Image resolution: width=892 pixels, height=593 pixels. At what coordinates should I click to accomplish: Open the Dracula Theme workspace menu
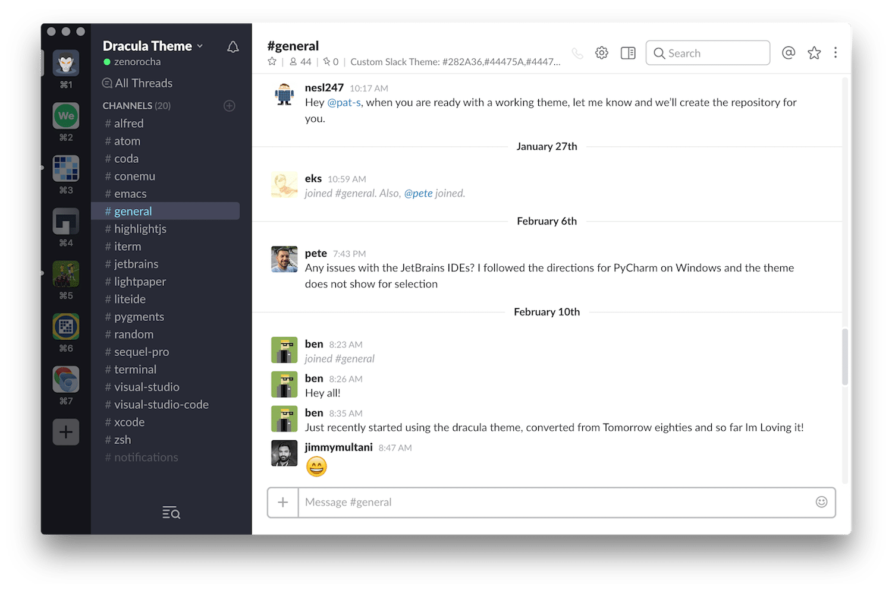pos(149,46)
